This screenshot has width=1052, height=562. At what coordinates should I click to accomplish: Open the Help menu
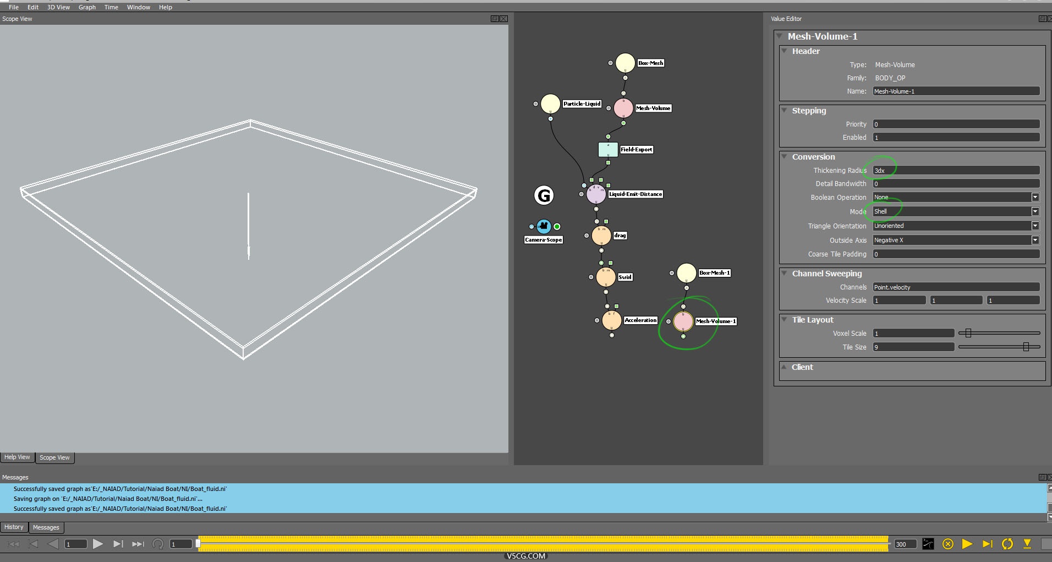pyautogui.click(x=166, y=7)
